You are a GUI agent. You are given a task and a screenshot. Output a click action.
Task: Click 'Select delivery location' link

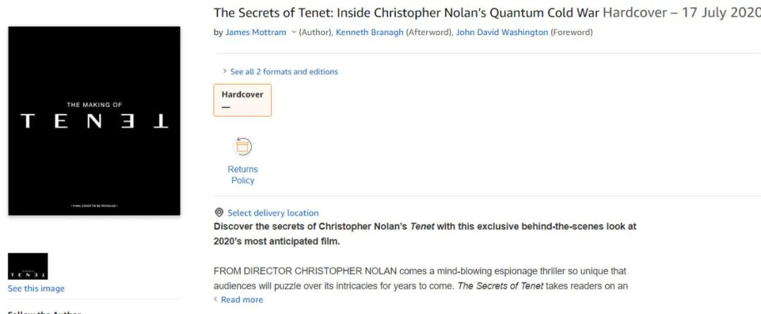pyautogui.click(x=273, y=213)
